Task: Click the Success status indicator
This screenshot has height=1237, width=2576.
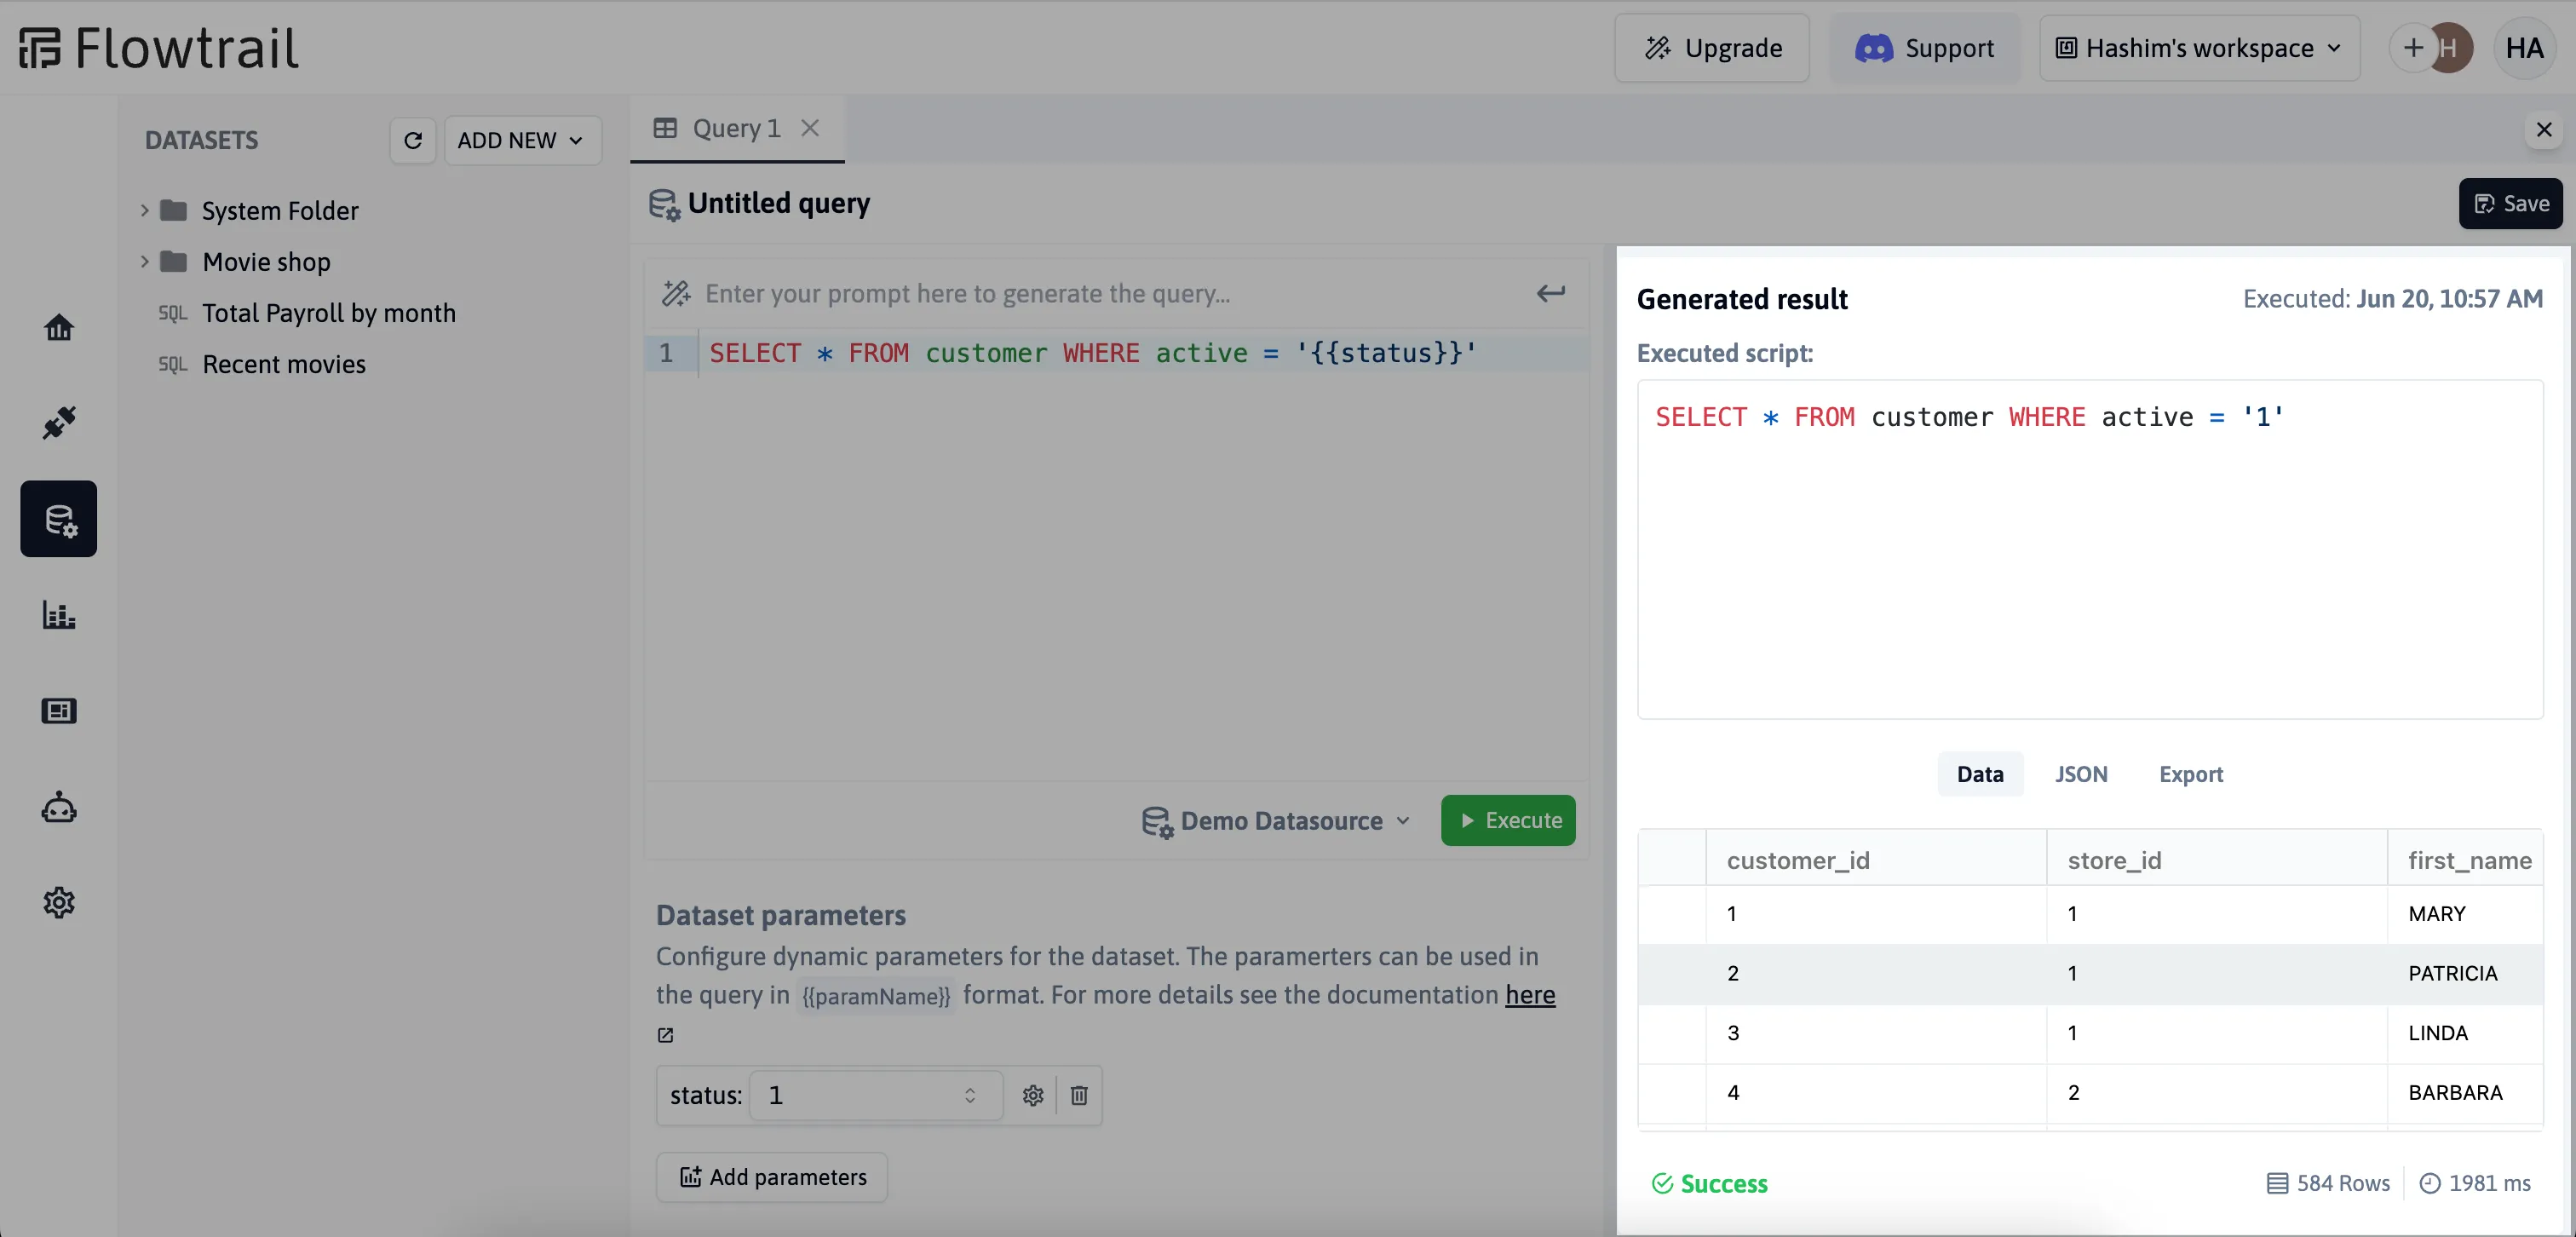Action: tap(1709, 1184)
